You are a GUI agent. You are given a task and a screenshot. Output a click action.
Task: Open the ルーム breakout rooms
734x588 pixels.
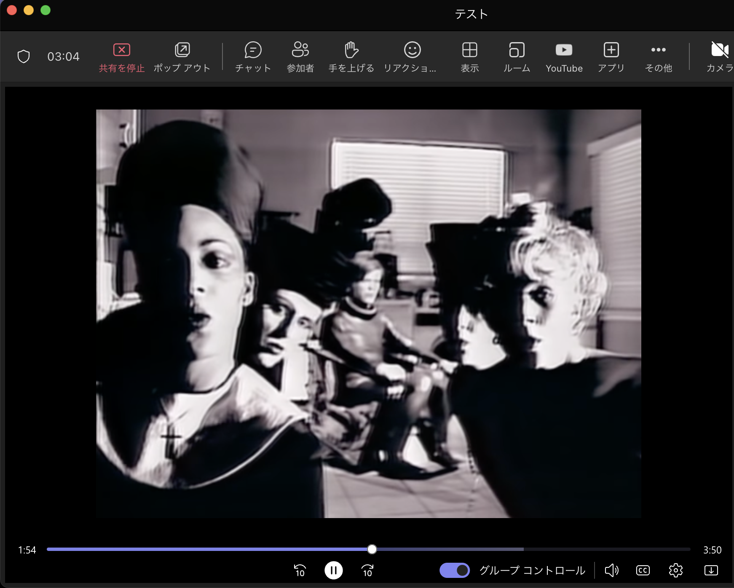coord(517,57)
